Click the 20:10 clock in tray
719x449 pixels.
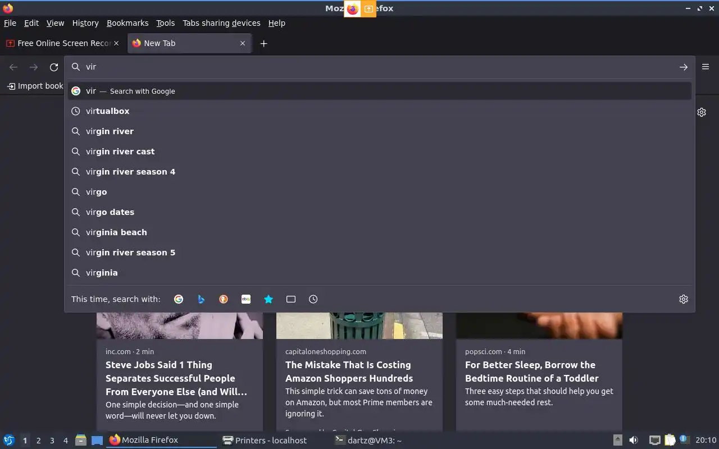(706, 440)
